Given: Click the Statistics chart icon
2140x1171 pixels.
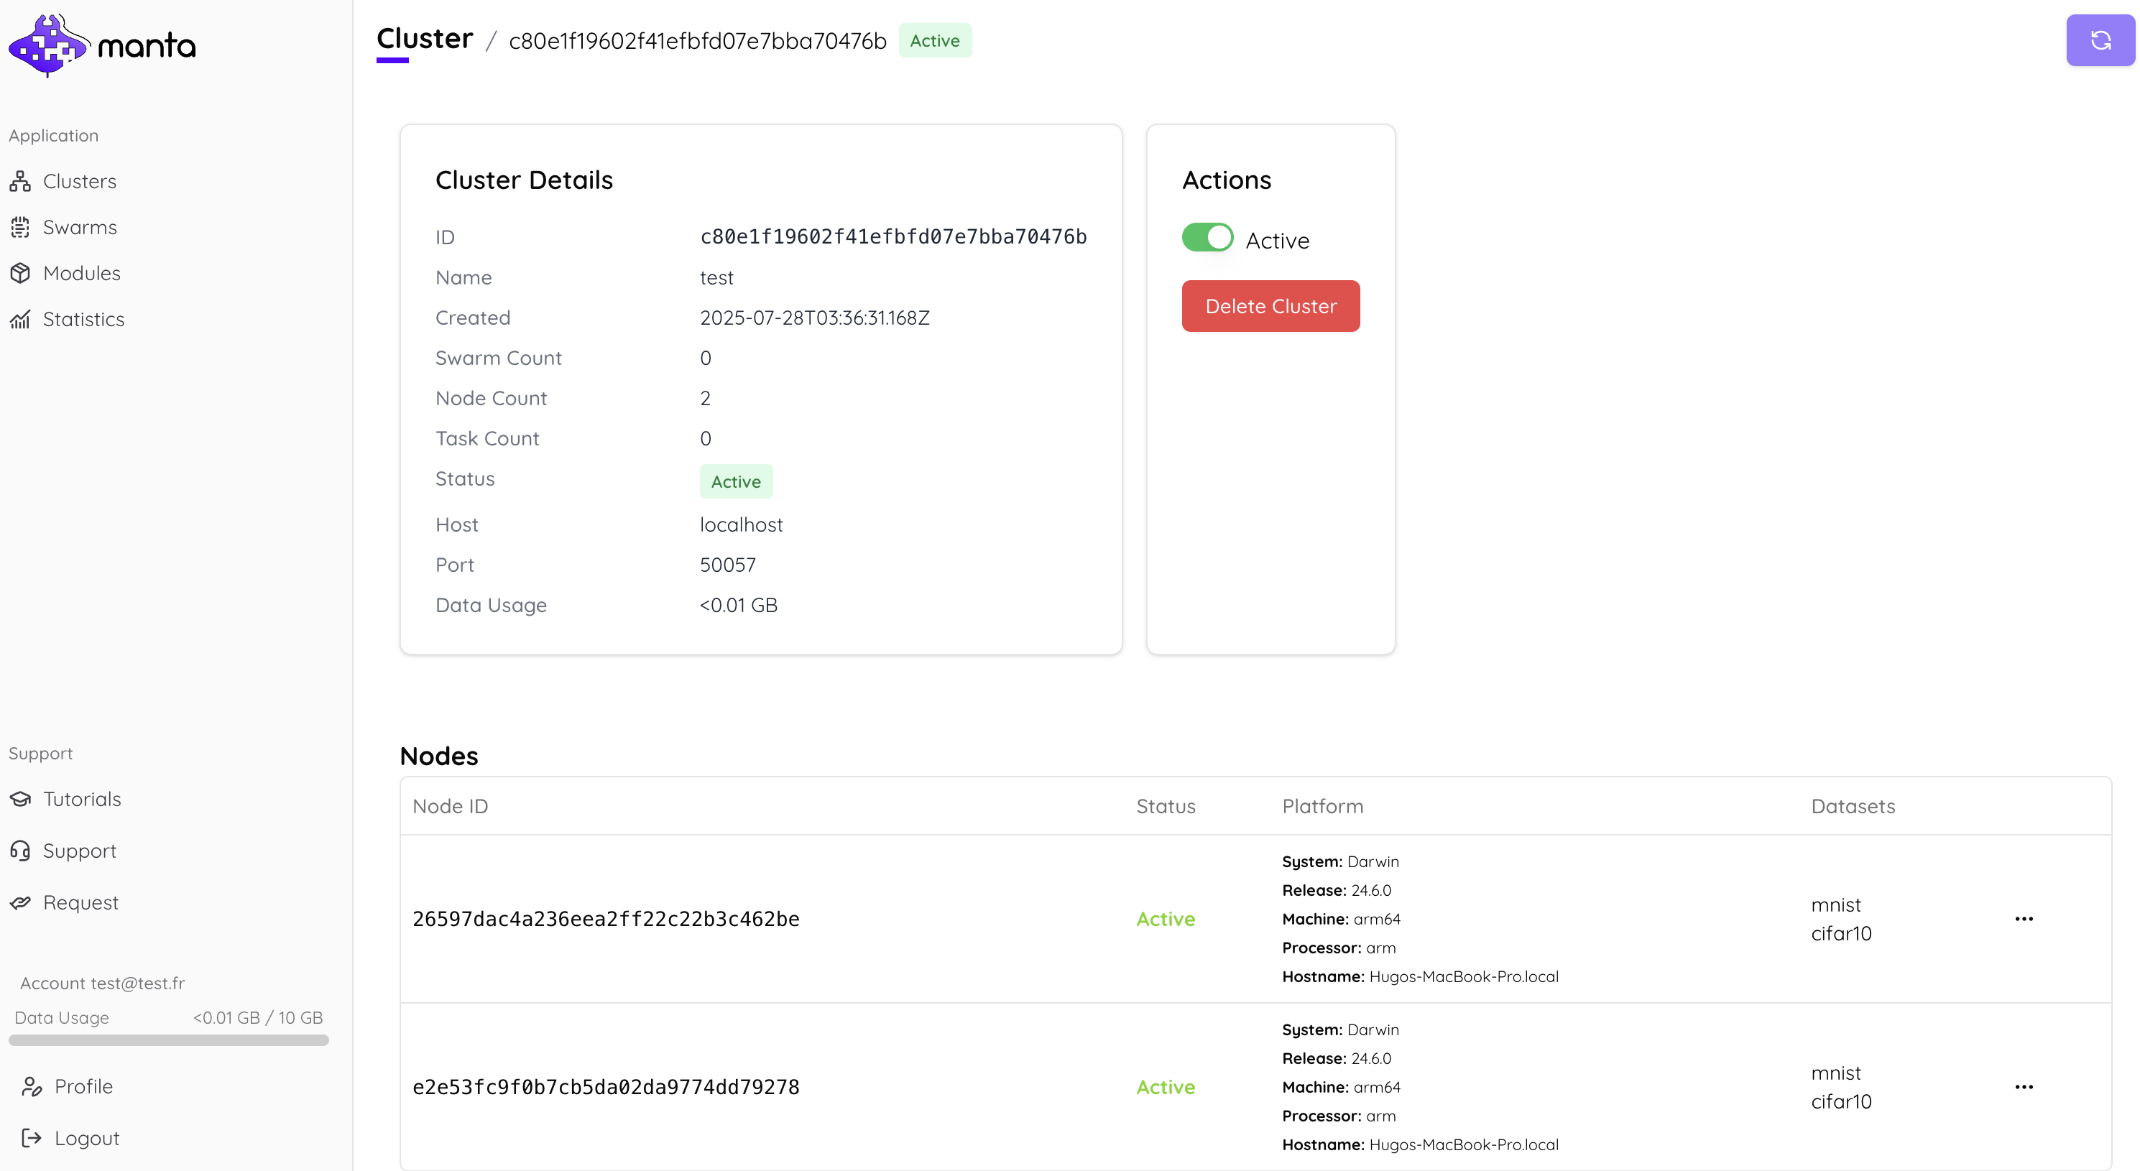Looking at the screenshot, I should pos(20,320).
